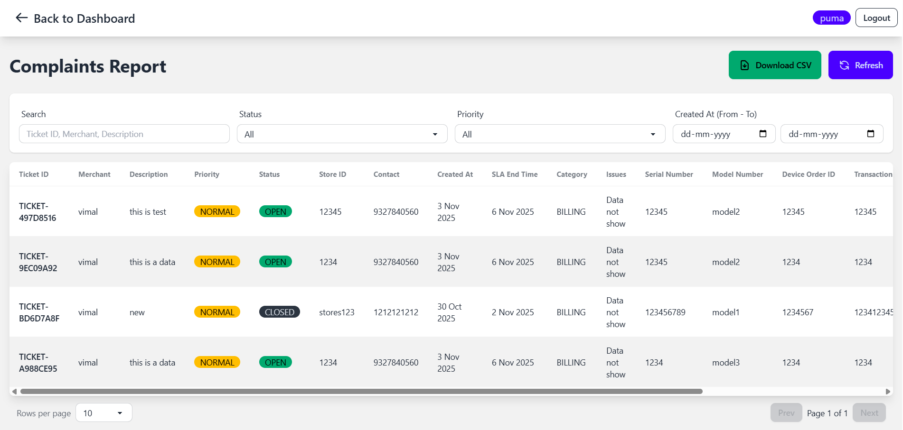This screenshot has width=903, height=430.
Task: Open the From date calendar picker icon
Action: click(762, 134)
